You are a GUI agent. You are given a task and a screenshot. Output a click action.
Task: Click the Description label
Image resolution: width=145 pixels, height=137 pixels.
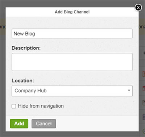26,48
